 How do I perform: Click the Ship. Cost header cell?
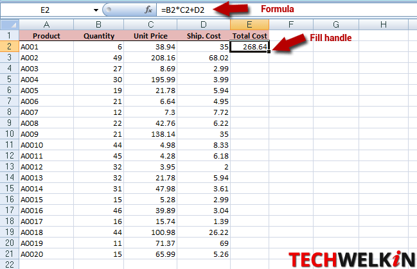coord(204,35)
